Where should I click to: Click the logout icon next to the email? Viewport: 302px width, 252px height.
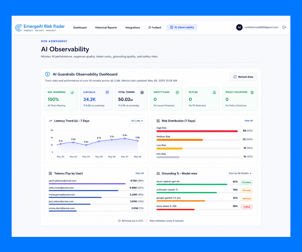(x=284, y=27)
